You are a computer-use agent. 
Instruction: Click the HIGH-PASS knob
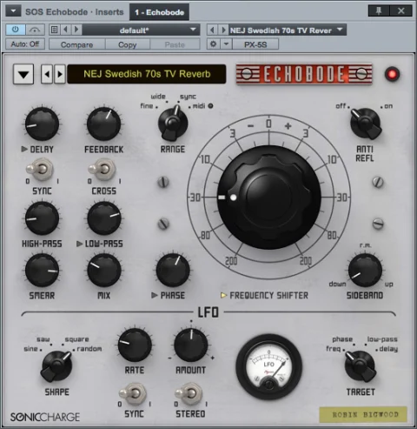(42, 218)
